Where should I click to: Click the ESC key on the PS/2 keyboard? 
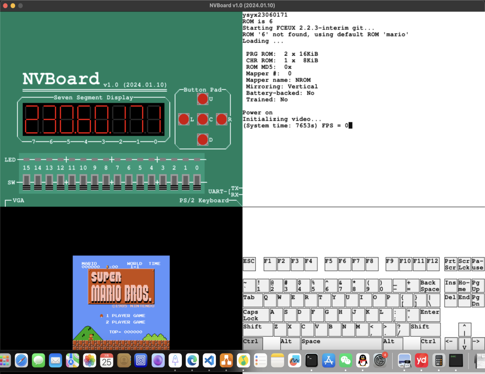249,264
